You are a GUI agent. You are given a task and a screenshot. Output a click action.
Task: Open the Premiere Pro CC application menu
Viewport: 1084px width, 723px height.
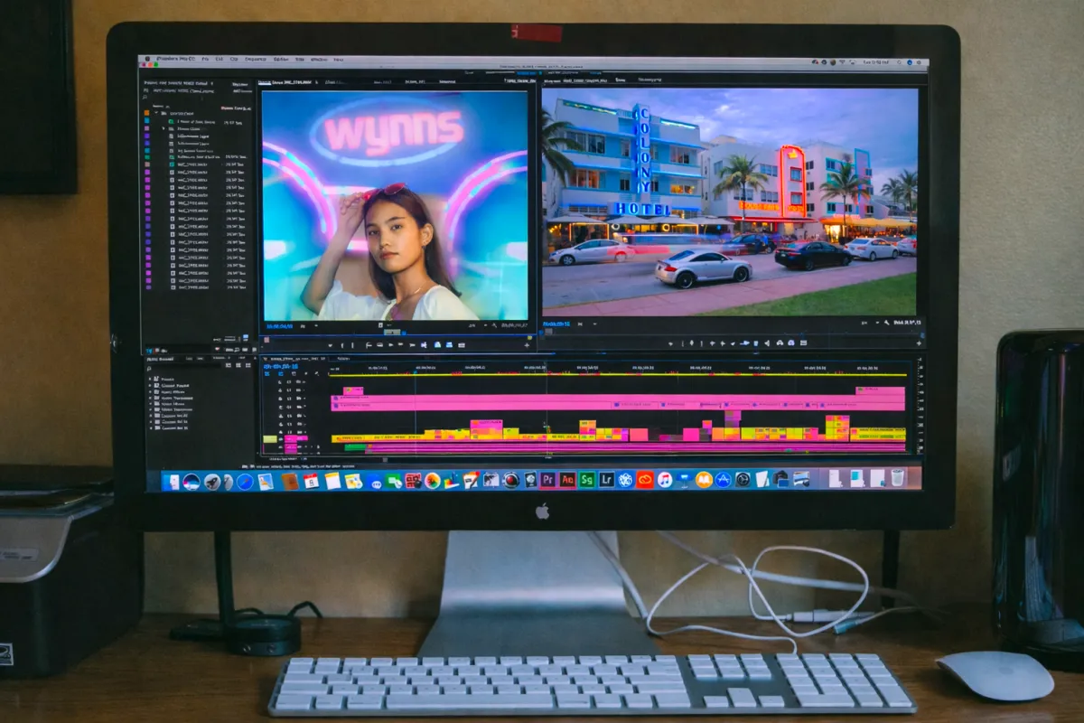(175, 61)
